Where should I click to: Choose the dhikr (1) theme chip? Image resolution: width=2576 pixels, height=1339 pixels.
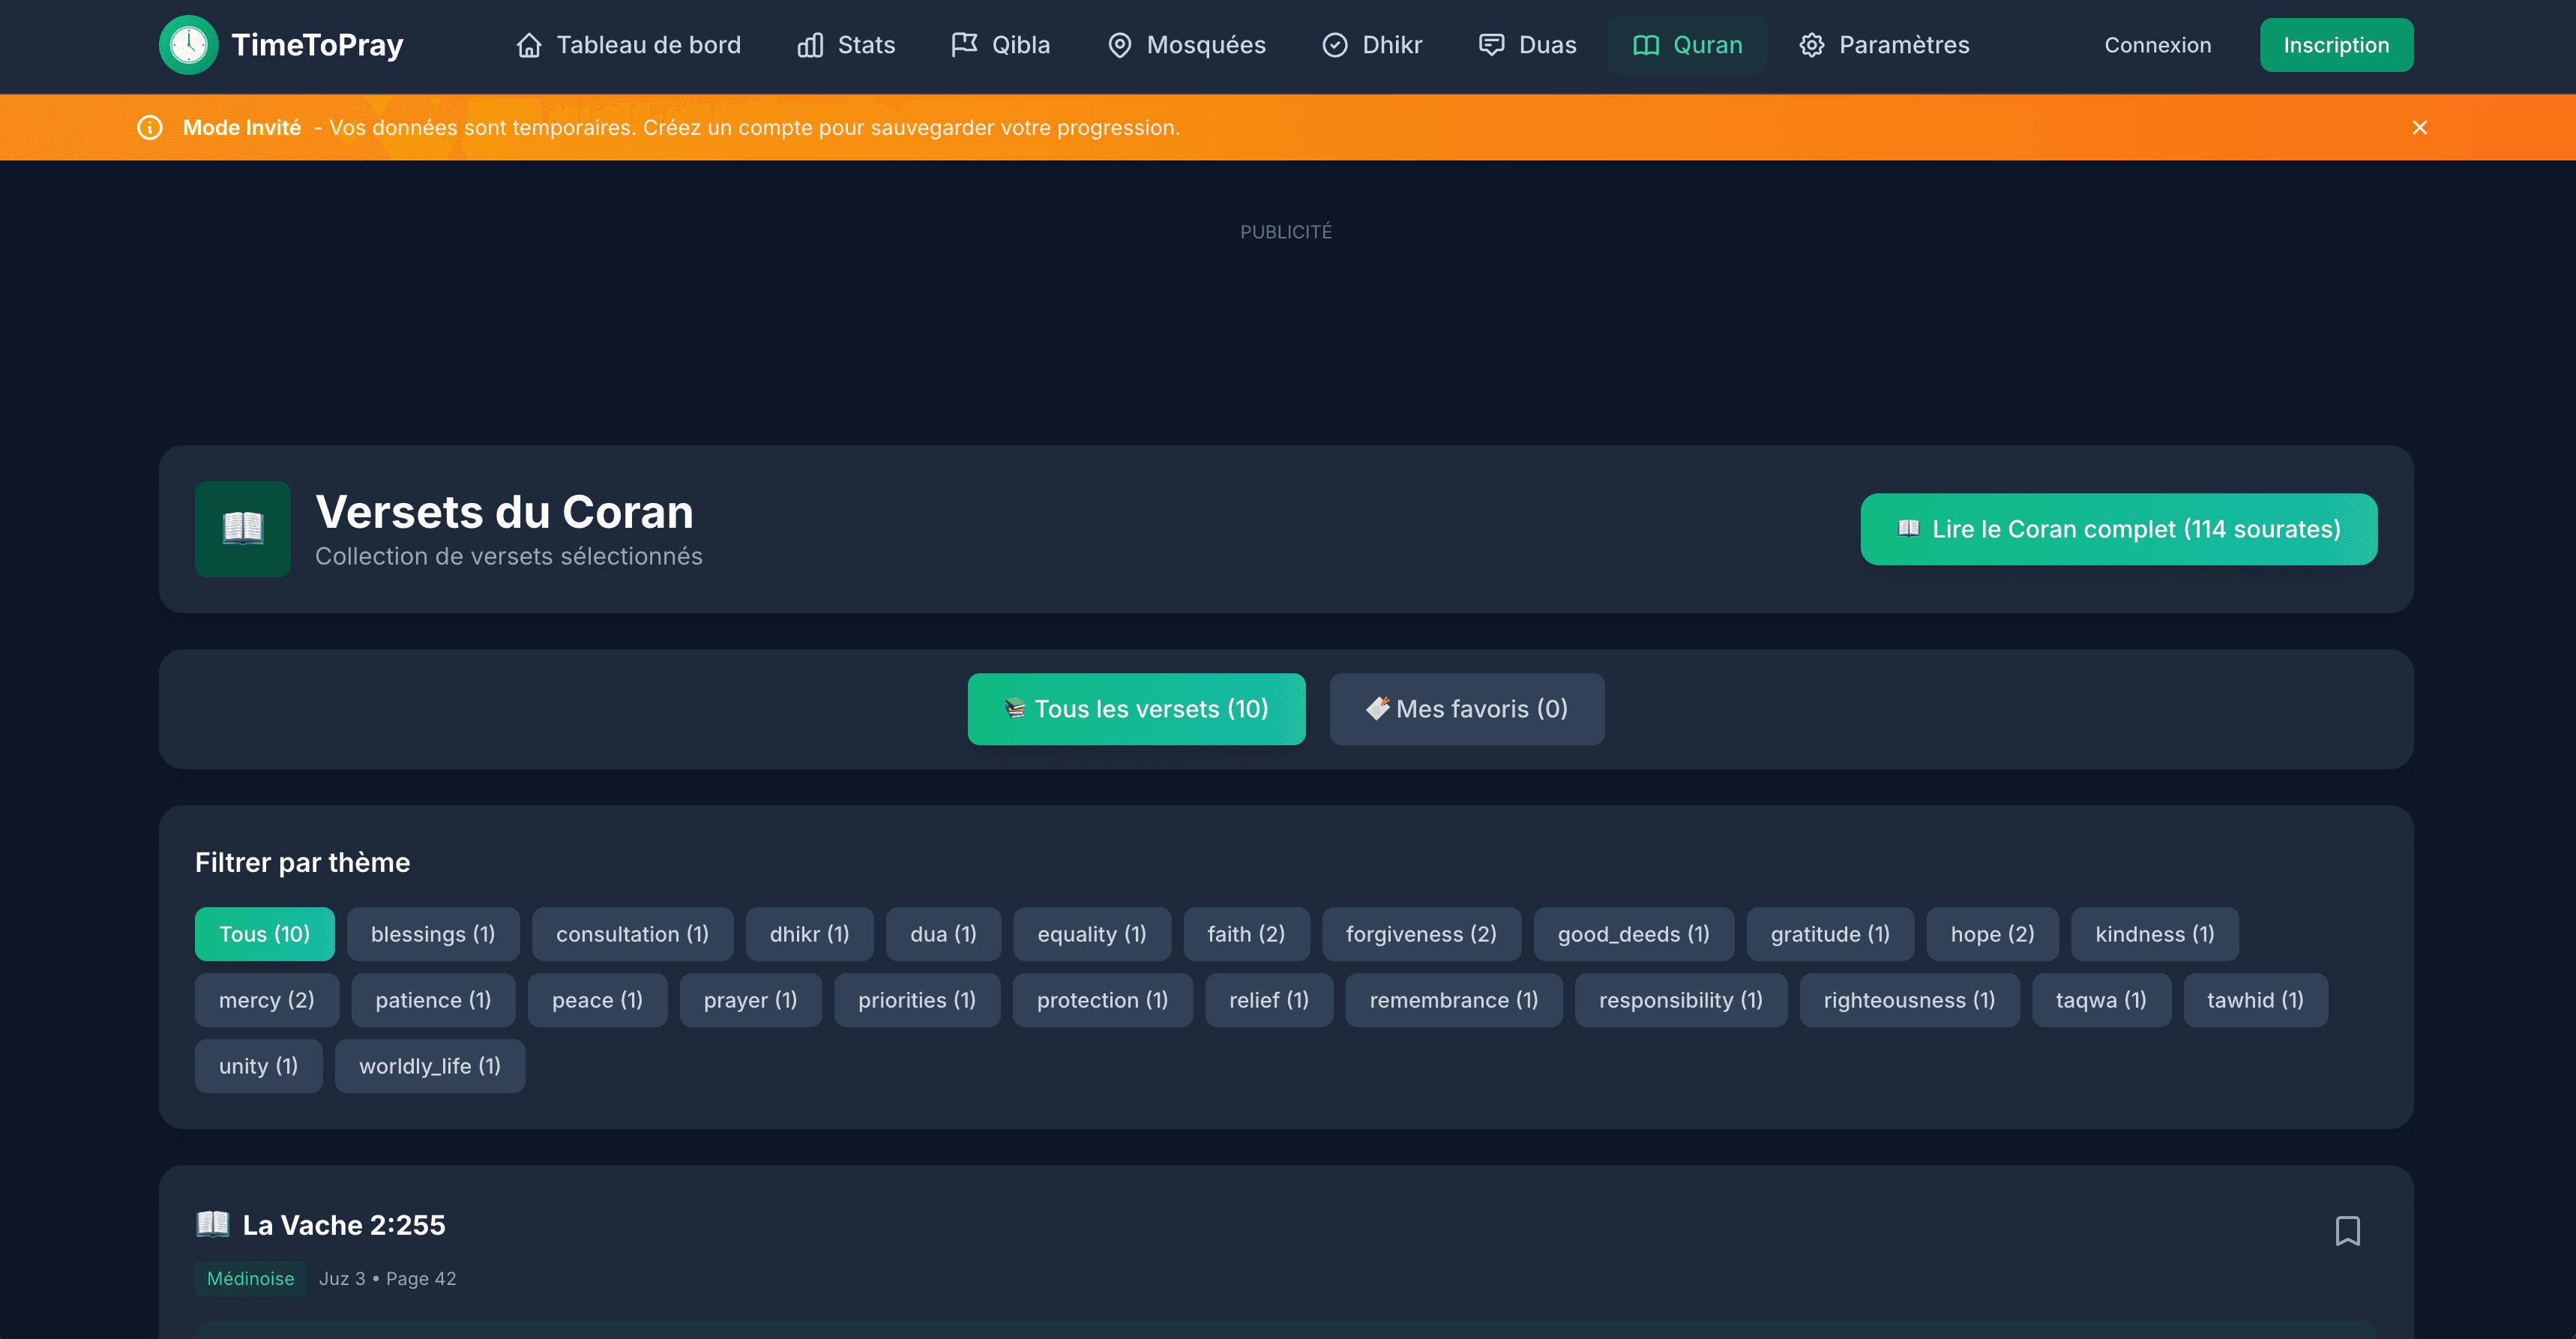point(809,934)
